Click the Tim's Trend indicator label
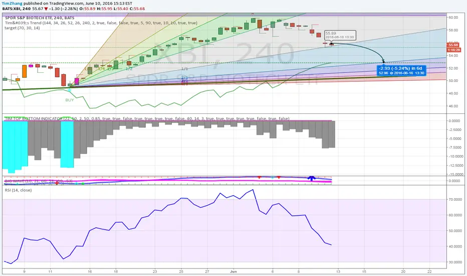 101,23
